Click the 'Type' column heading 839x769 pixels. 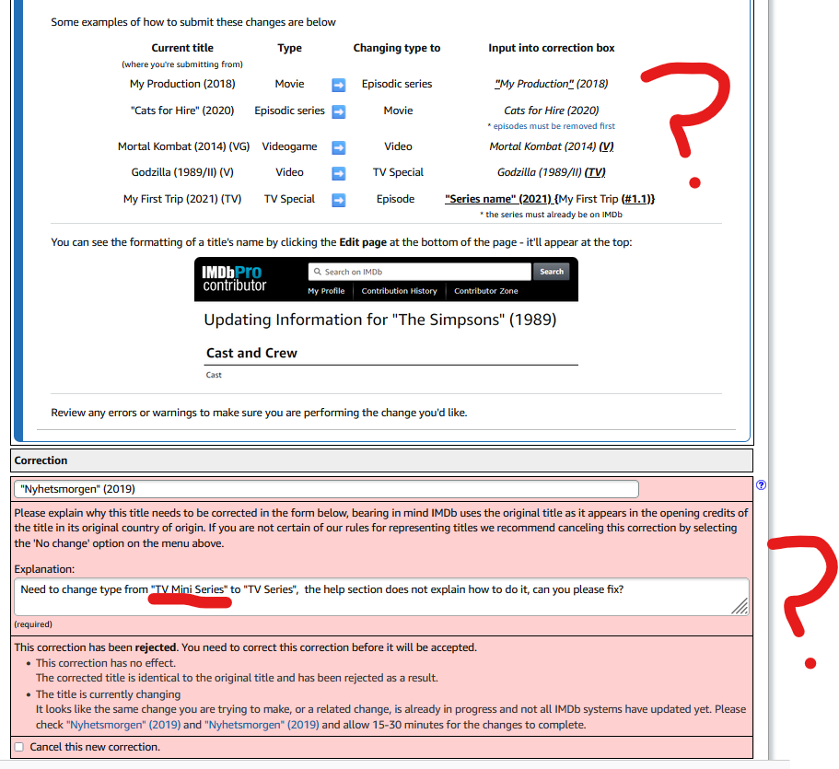coord(289,48)
